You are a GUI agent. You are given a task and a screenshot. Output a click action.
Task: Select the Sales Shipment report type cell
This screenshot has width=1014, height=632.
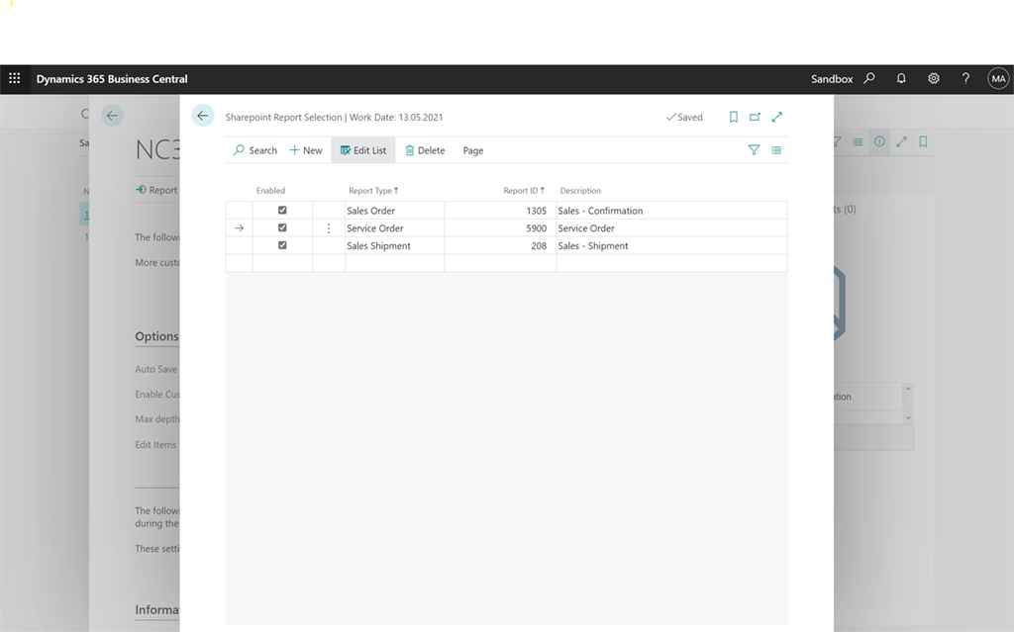pyautogui.click(x=394, y=245)
